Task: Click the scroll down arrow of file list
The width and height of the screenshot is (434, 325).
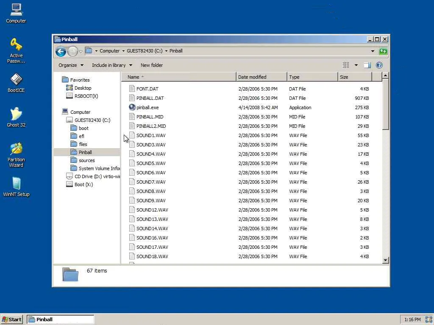Action: [385, 260]
